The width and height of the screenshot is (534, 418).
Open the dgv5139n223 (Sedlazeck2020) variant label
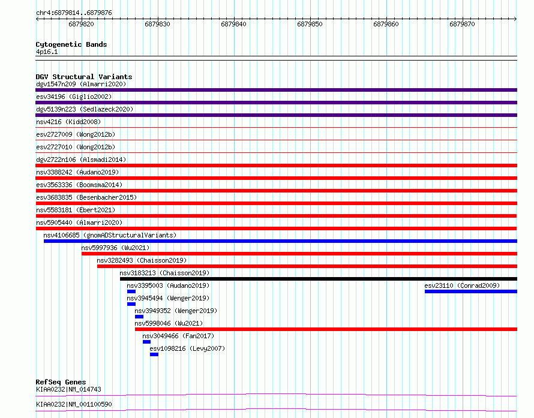click(85, 109)
